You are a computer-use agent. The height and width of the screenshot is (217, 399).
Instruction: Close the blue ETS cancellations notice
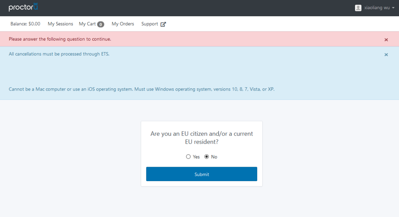coord(386,55)
